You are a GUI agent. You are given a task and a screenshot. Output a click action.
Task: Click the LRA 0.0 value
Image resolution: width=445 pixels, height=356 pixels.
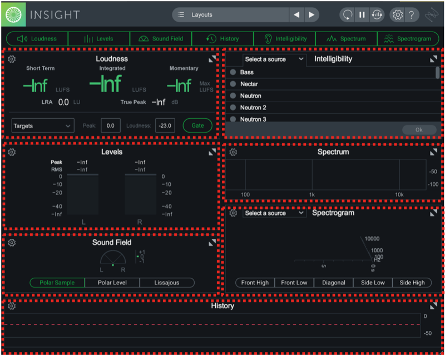coord(63,102)
